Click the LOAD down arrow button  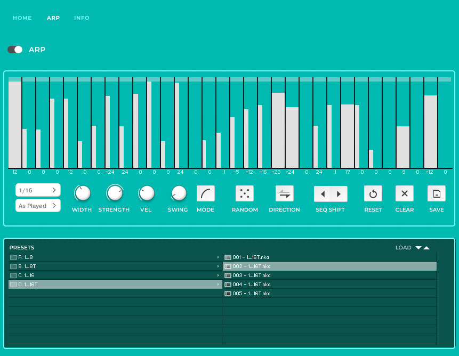pos(418,248)
